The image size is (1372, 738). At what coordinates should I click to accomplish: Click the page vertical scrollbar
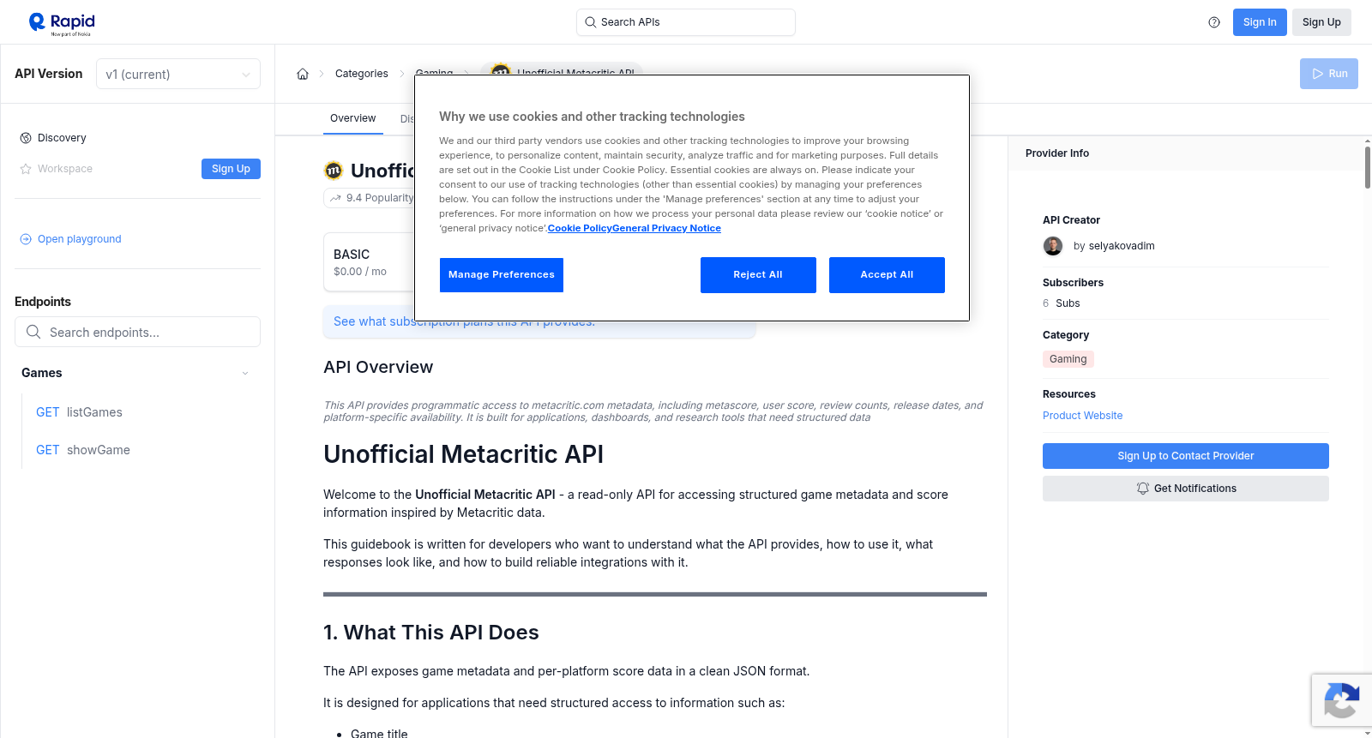tap(1367, 167)
